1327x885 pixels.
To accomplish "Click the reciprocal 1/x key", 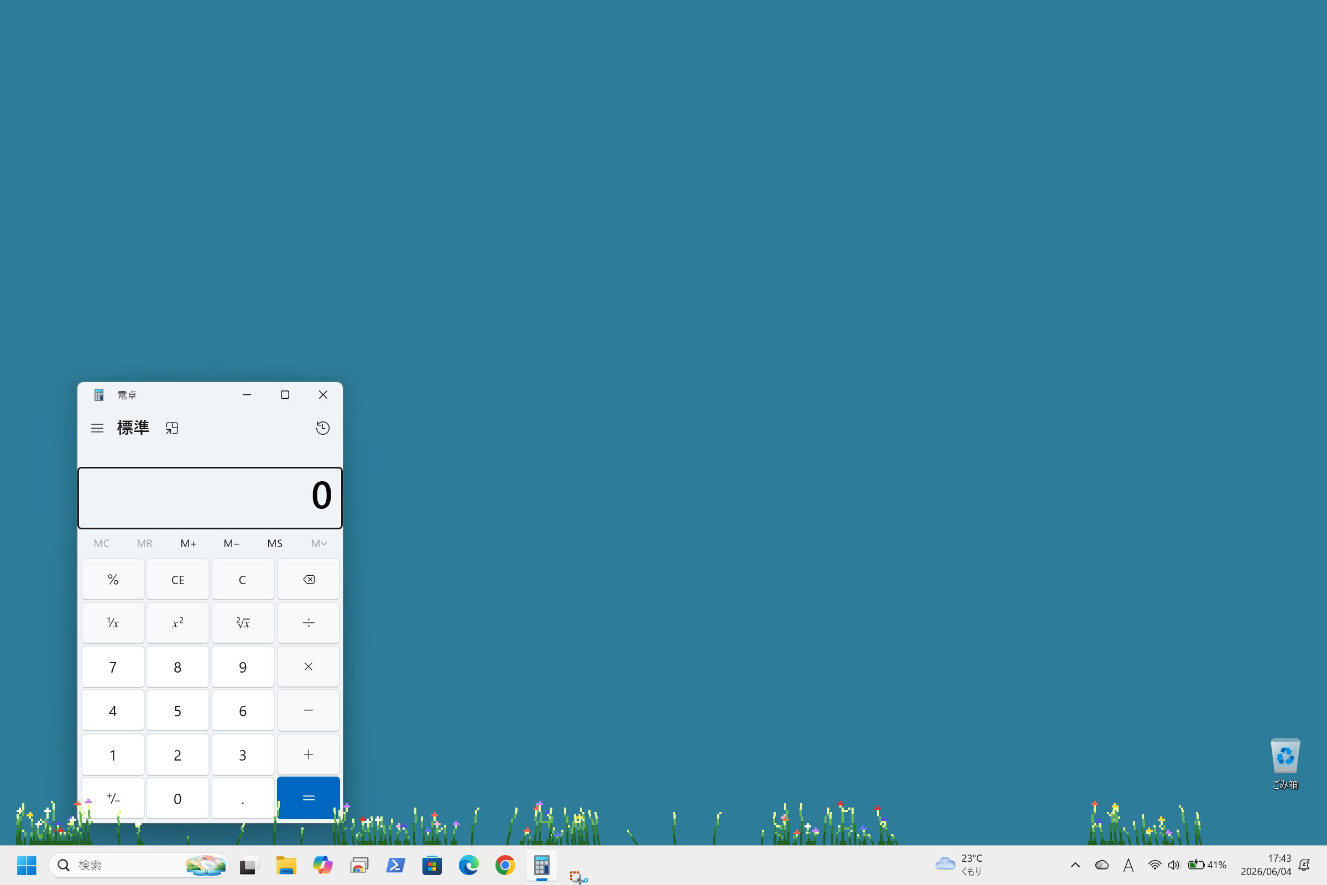I will (x=113, y=623).
